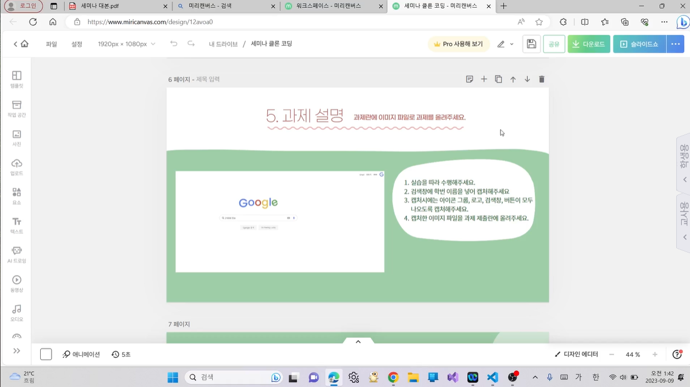Viewport: 690px width, 387px height.
Task: Expand the sidebar with double-arrow icon
Action: coord(16,351)
